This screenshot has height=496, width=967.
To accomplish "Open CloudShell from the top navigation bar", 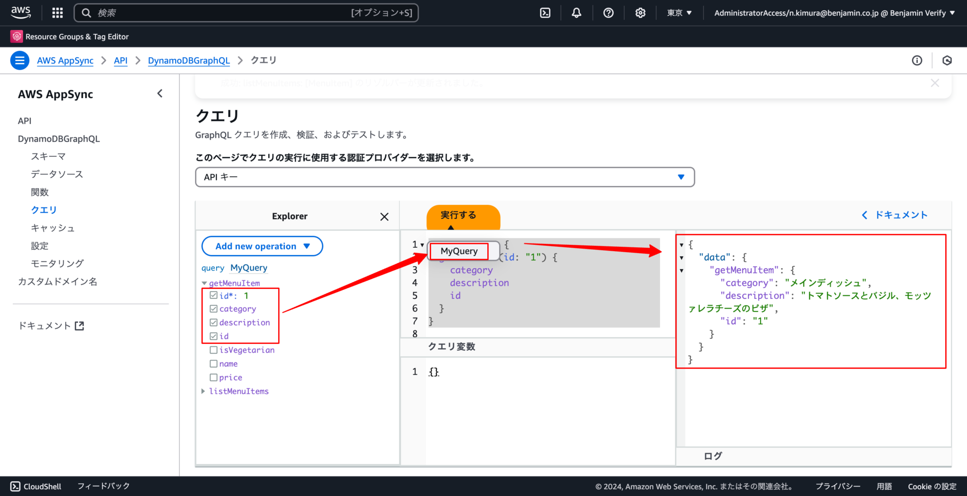I will pyautogui.click(x=545, y=13).
